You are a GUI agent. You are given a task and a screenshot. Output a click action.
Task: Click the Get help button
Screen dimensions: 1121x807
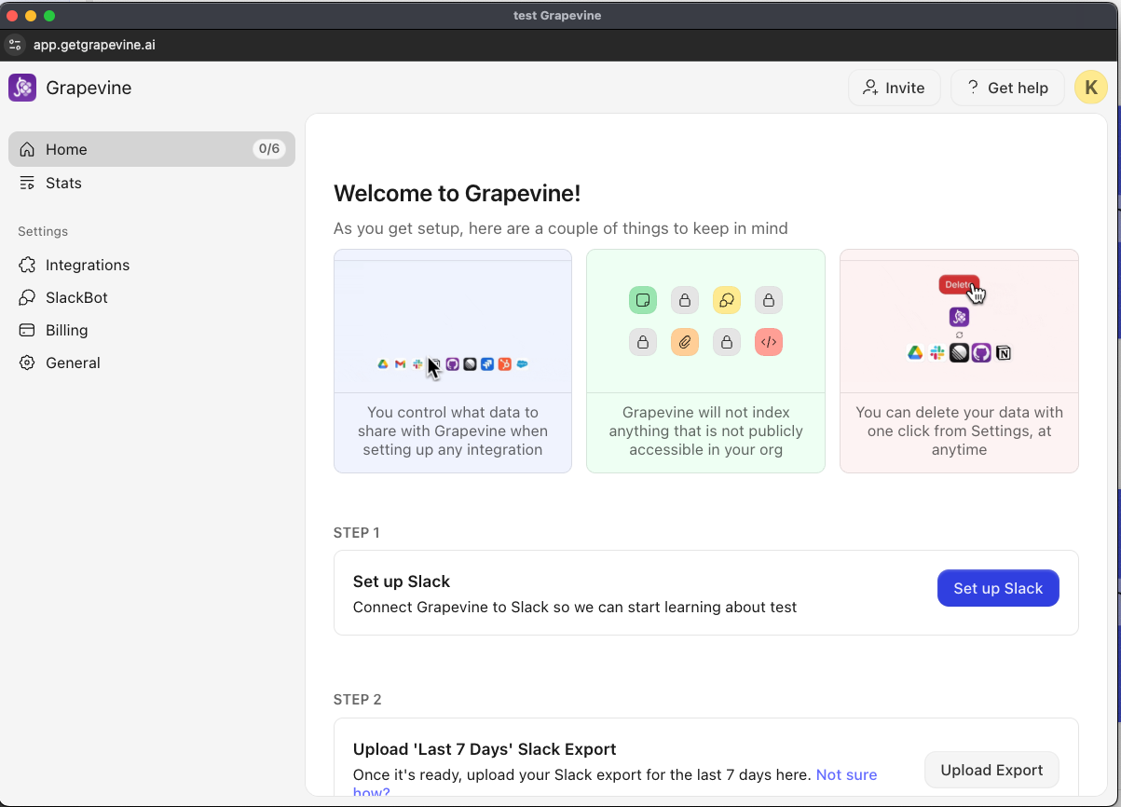(1007, 87)
